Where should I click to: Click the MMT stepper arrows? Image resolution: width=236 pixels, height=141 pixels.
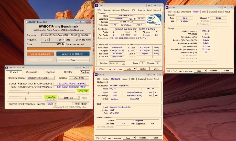[56, 104]
